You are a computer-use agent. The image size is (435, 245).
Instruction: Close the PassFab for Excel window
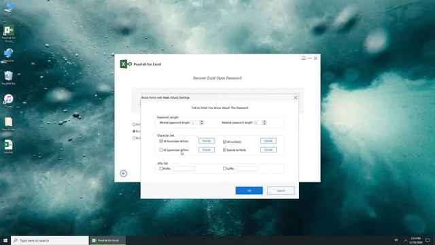pos(315,59)
